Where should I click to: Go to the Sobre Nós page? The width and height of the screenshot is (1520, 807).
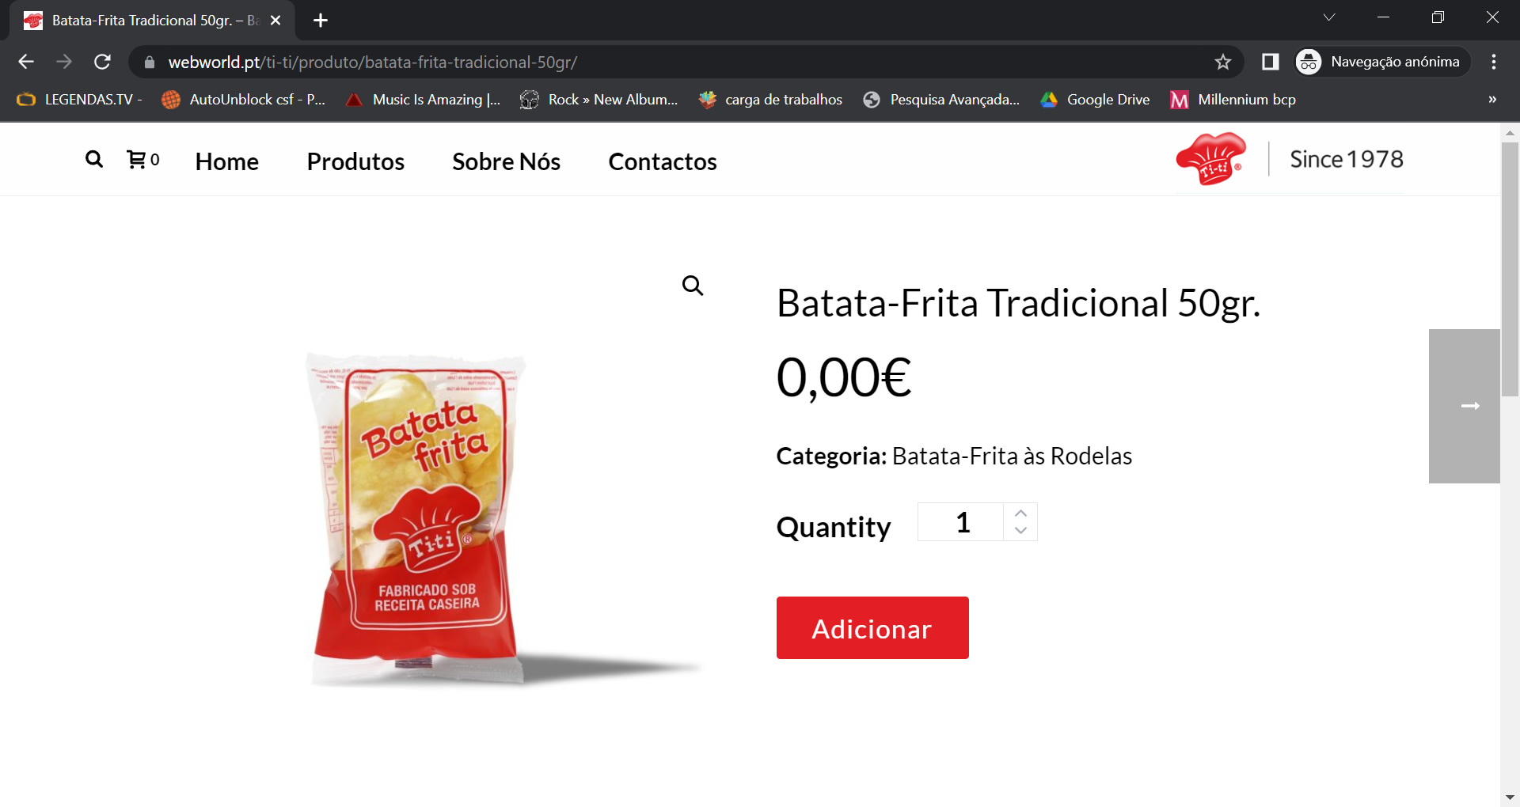coord(506,161)
